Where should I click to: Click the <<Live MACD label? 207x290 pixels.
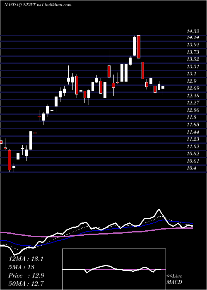[174, 279]
